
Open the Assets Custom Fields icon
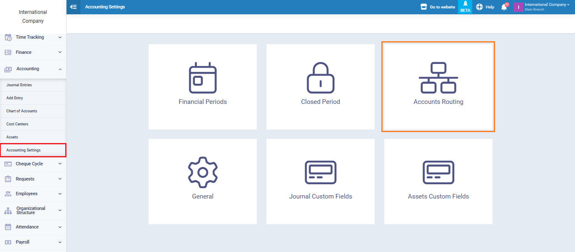(x=438, y=172)
